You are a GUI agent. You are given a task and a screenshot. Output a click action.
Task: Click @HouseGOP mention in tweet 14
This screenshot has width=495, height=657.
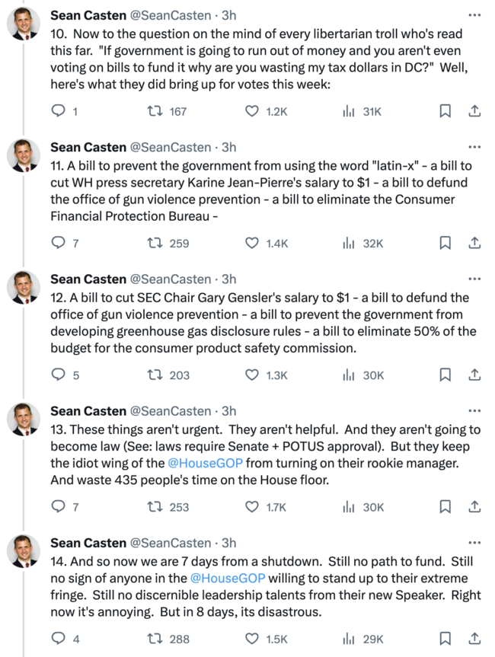(227, 578)
